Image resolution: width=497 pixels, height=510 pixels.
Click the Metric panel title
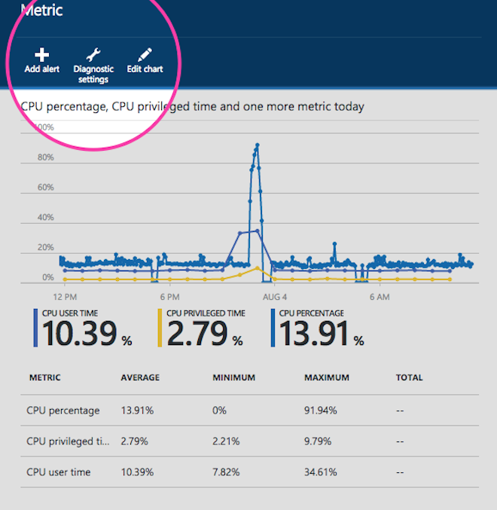coord(42,11)
